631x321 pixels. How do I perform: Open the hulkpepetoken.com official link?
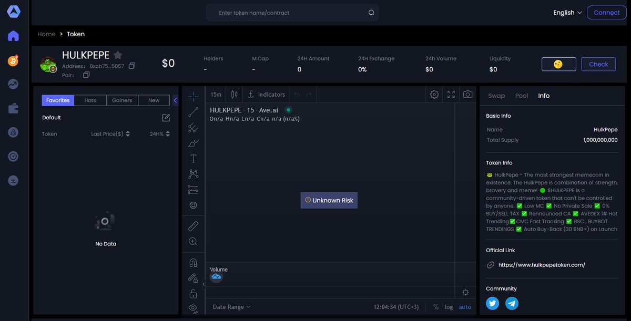542,265
